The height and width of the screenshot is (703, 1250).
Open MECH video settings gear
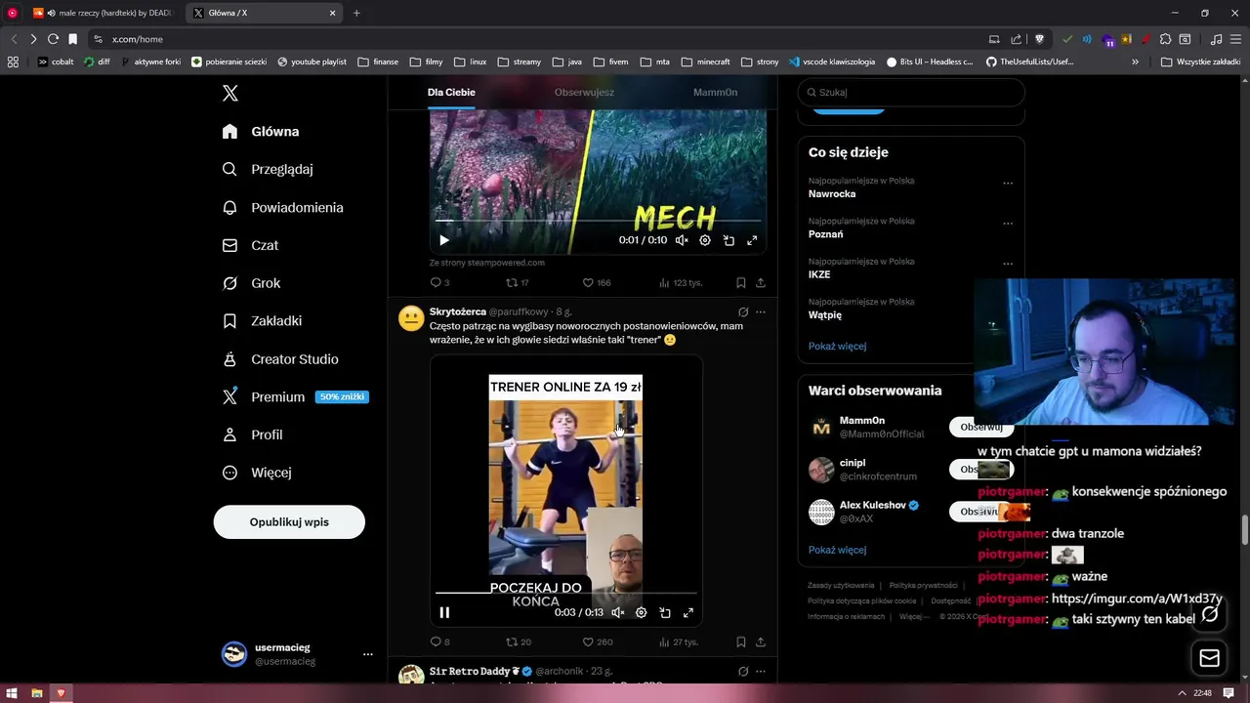(x=705, y=240)
